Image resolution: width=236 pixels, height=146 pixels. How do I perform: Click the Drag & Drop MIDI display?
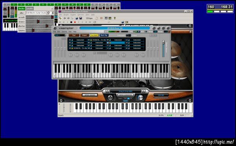[125, 91]
